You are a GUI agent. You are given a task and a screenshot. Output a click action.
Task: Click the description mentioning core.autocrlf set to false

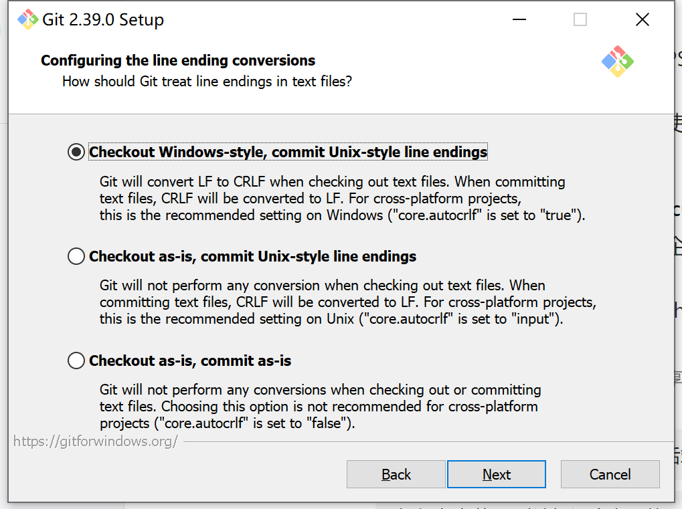pyautogui.click(x=320, y=407)
